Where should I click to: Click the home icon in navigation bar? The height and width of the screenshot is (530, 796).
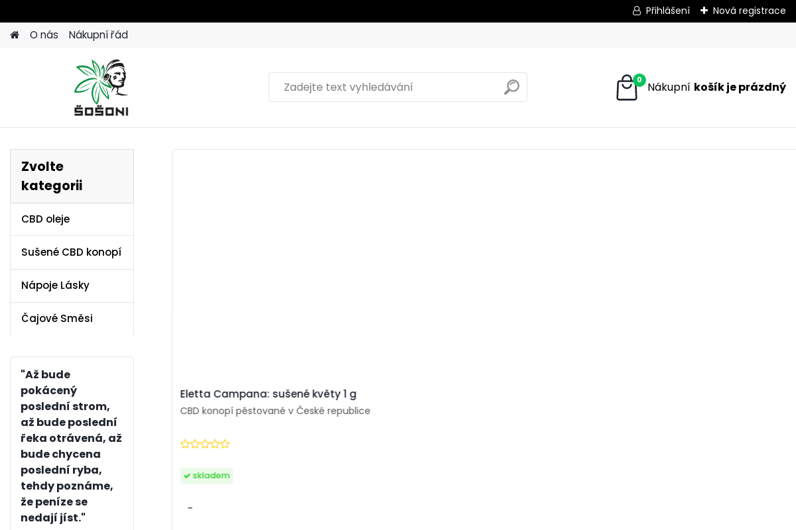[x=15, y=35]
